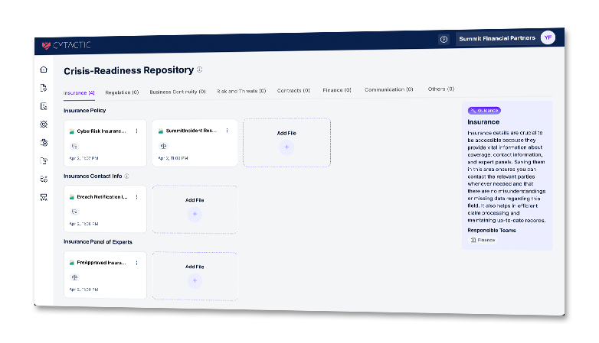Viewport: 599px width, 343px height.
Task: Click the scales icon on the SummitIncident card
Action: [x=163, y=146]
